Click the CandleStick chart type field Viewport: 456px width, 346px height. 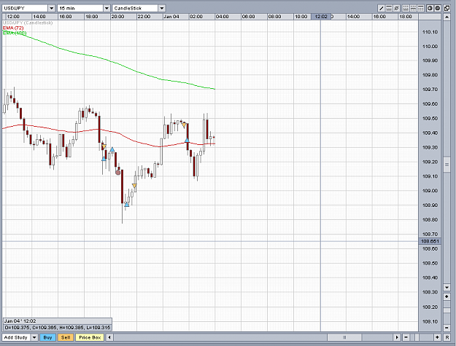coord(136,8)
